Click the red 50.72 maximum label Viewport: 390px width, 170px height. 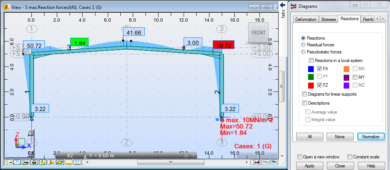[x=224, y=46]
